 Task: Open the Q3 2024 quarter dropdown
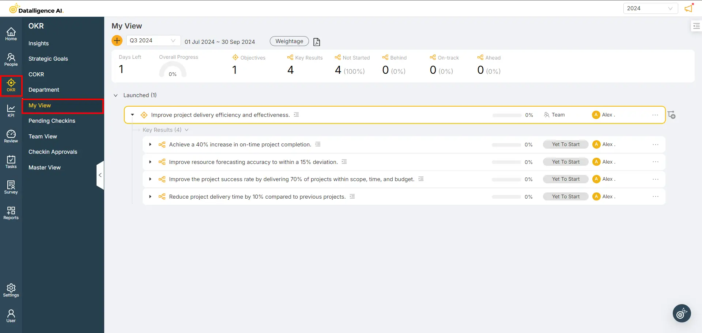153,41
